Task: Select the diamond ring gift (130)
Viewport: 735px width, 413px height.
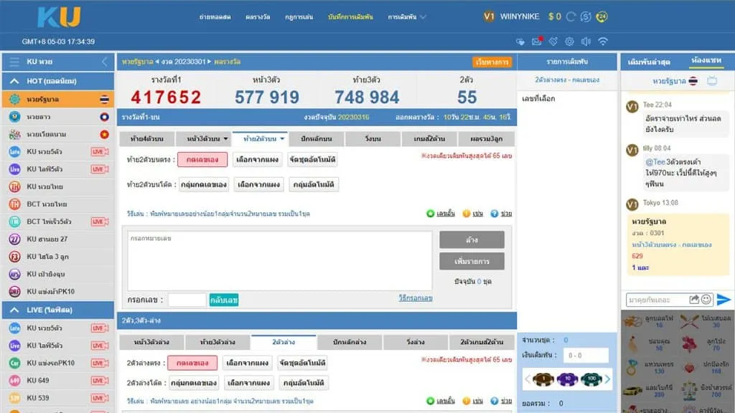Action: coord(632,368)
